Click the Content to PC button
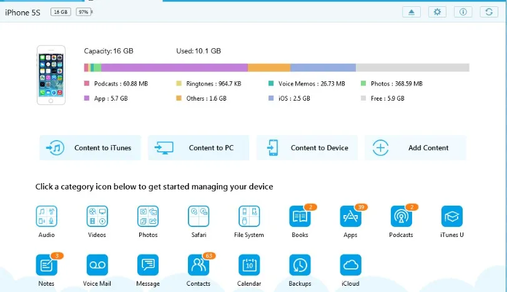Viewport: 507px width, 292px height. pos(199,148)
